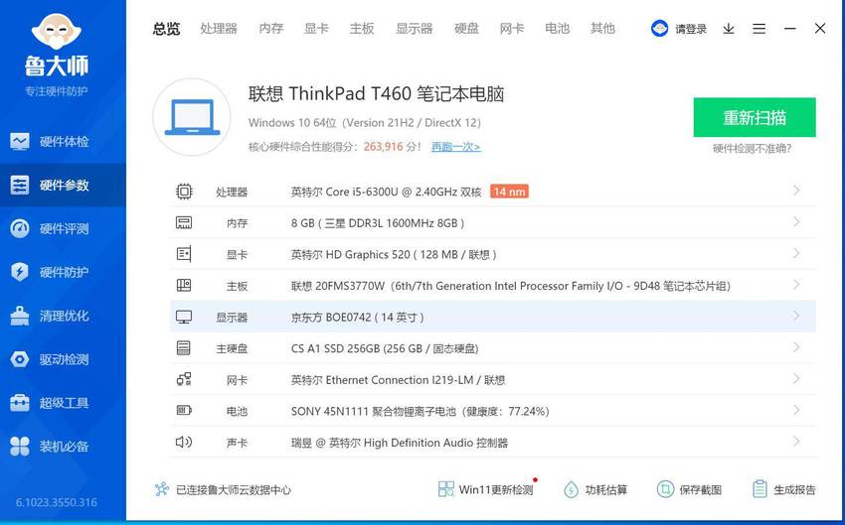Click 联想 ThinkPad T460 title text
This screenshot has width=845, height=525.
point(376,94)
